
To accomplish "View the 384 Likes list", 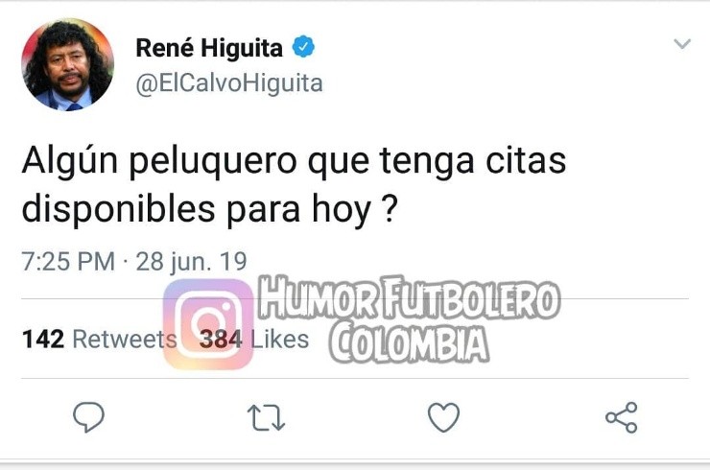I will 254,340.
